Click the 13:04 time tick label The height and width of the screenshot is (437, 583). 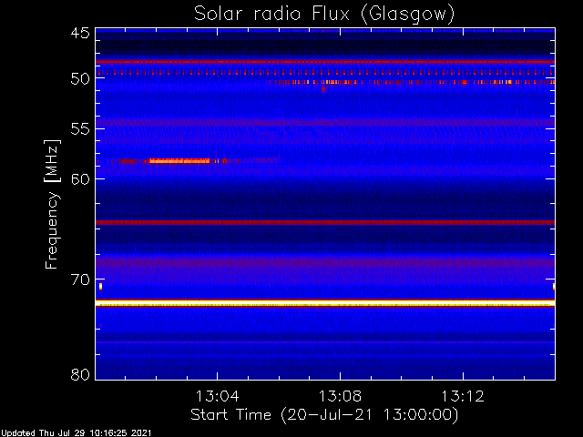[x=217, y=396]
